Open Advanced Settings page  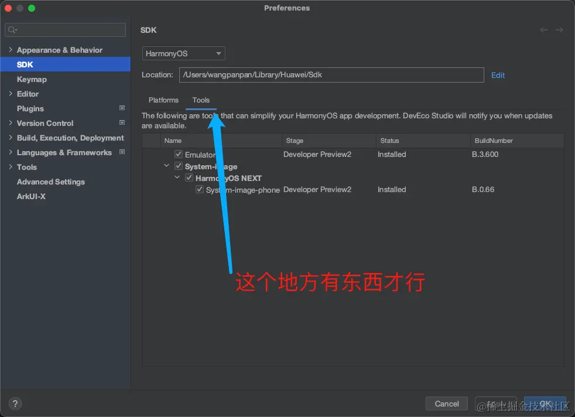pyautogui.click(x=50, y=182)
